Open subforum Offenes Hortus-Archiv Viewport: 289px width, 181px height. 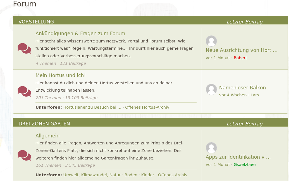(x=147, y=107)
